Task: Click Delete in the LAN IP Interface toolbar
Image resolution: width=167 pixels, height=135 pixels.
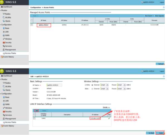Action: coord(44,111)
